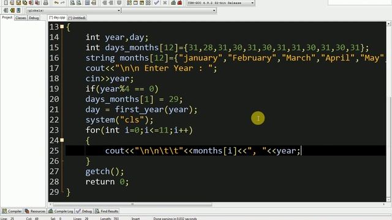The height and width of the screenshot is (220, 392).
Task: Switch to the Project tab
Action: click(7, 18)
